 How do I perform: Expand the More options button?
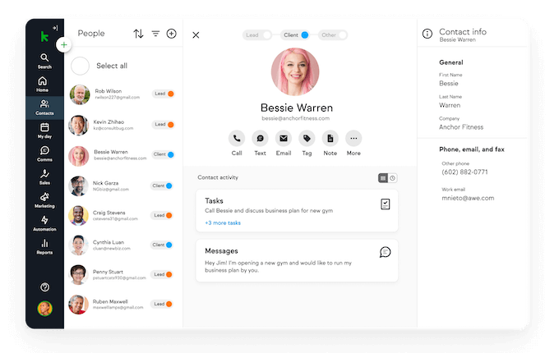pos(353,138)
